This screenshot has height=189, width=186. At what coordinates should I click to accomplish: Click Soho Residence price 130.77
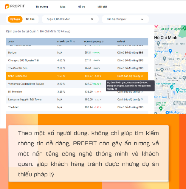[x=89, y=76]
